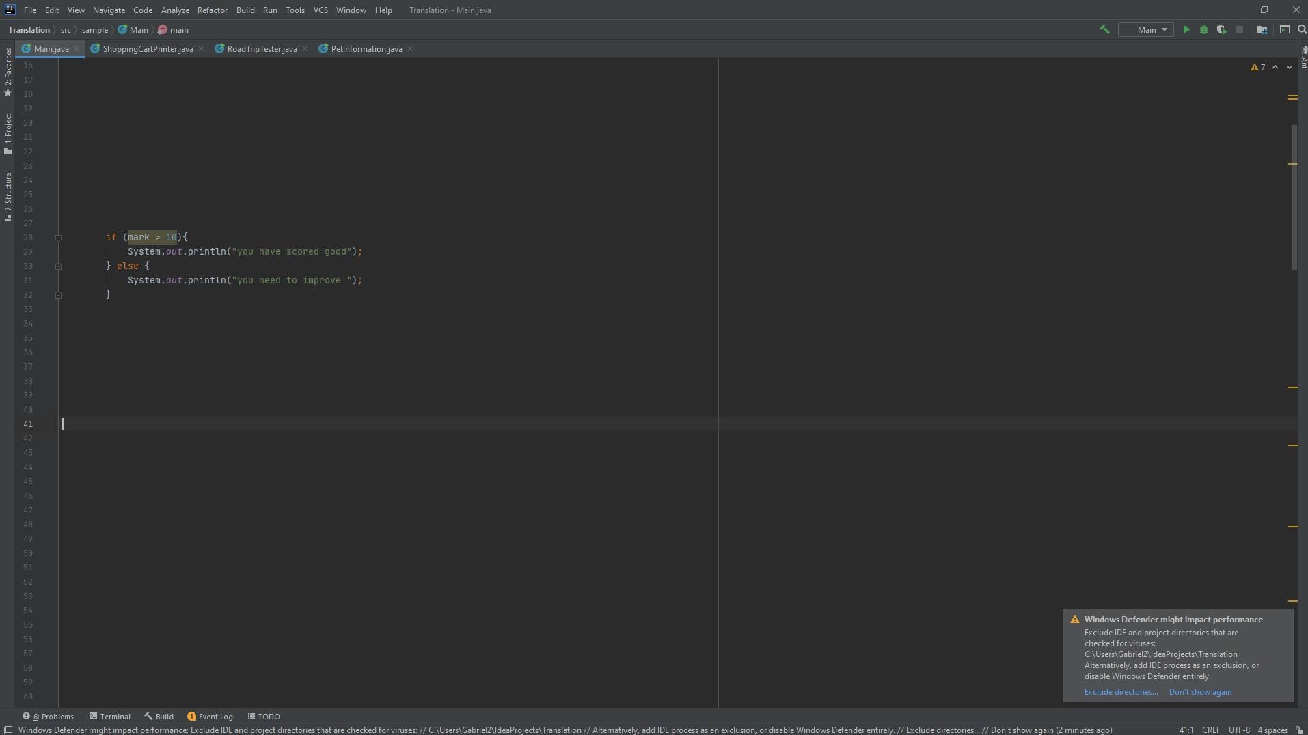
Task: Open Search Everywhere magnifier icon
Action: pyautogui.click(x=1302, y=30)
